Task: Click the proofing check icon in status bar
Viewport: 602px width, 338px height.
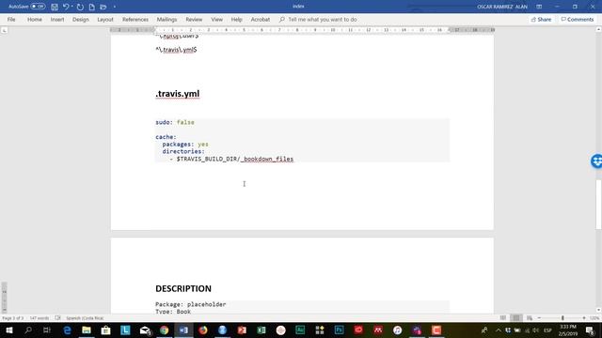Action: tap(57, 318)
